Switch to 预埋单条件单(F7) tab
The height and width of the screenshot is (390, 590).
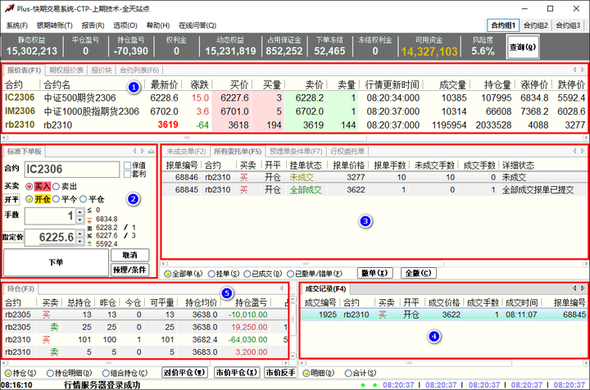pos(296,152)
